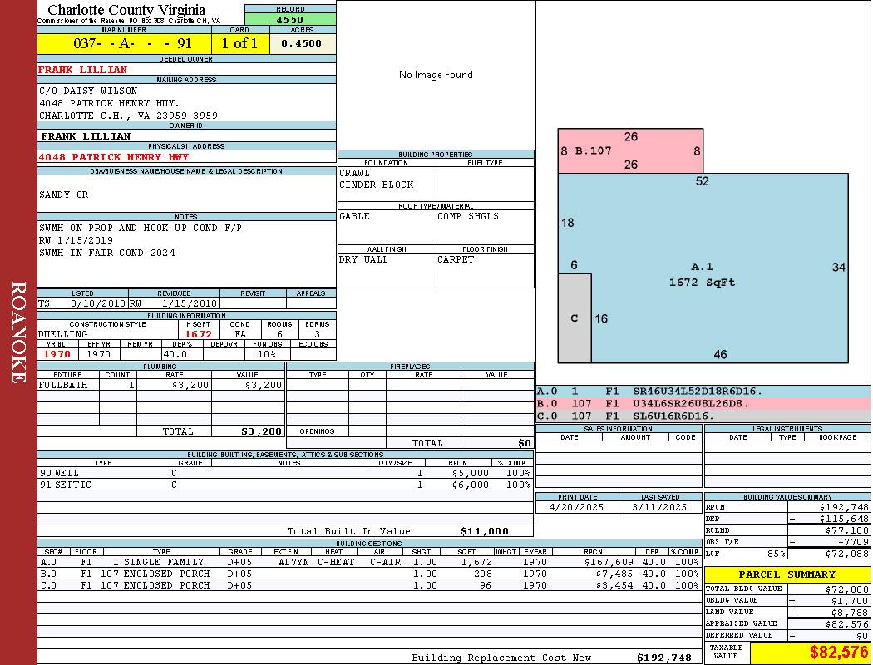Viewport: 873px width, 665px height.
Task: Select the OBS F/E value -7709
Action: tap(853, 542)
